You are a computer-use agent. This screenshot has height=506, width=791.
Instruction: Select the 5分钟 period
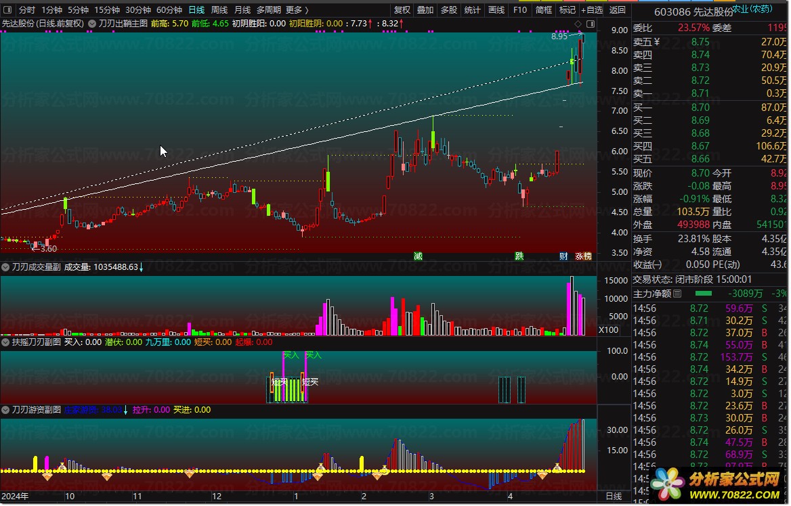pos(78,9)
